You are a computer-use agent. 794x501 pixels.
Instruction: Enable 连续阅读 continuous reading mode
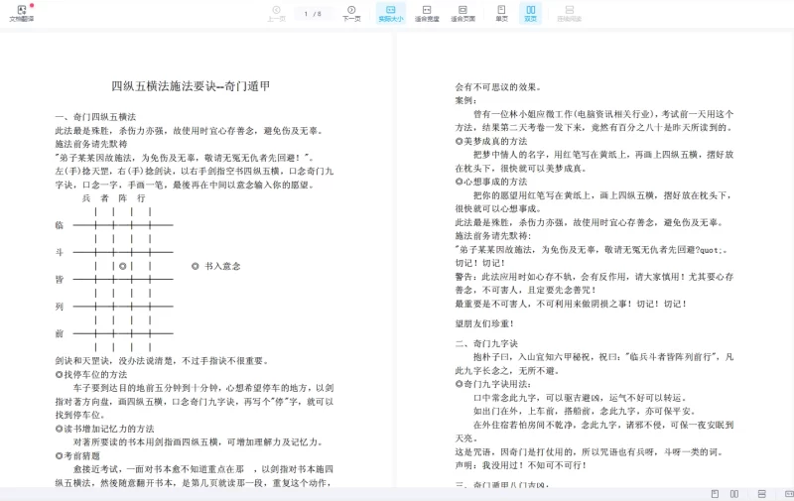(x=569, y=13)
